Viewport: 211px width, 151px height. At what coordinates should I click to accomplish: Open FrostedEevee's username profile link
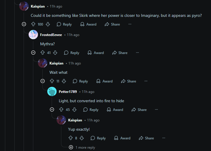tap(51, 35)
